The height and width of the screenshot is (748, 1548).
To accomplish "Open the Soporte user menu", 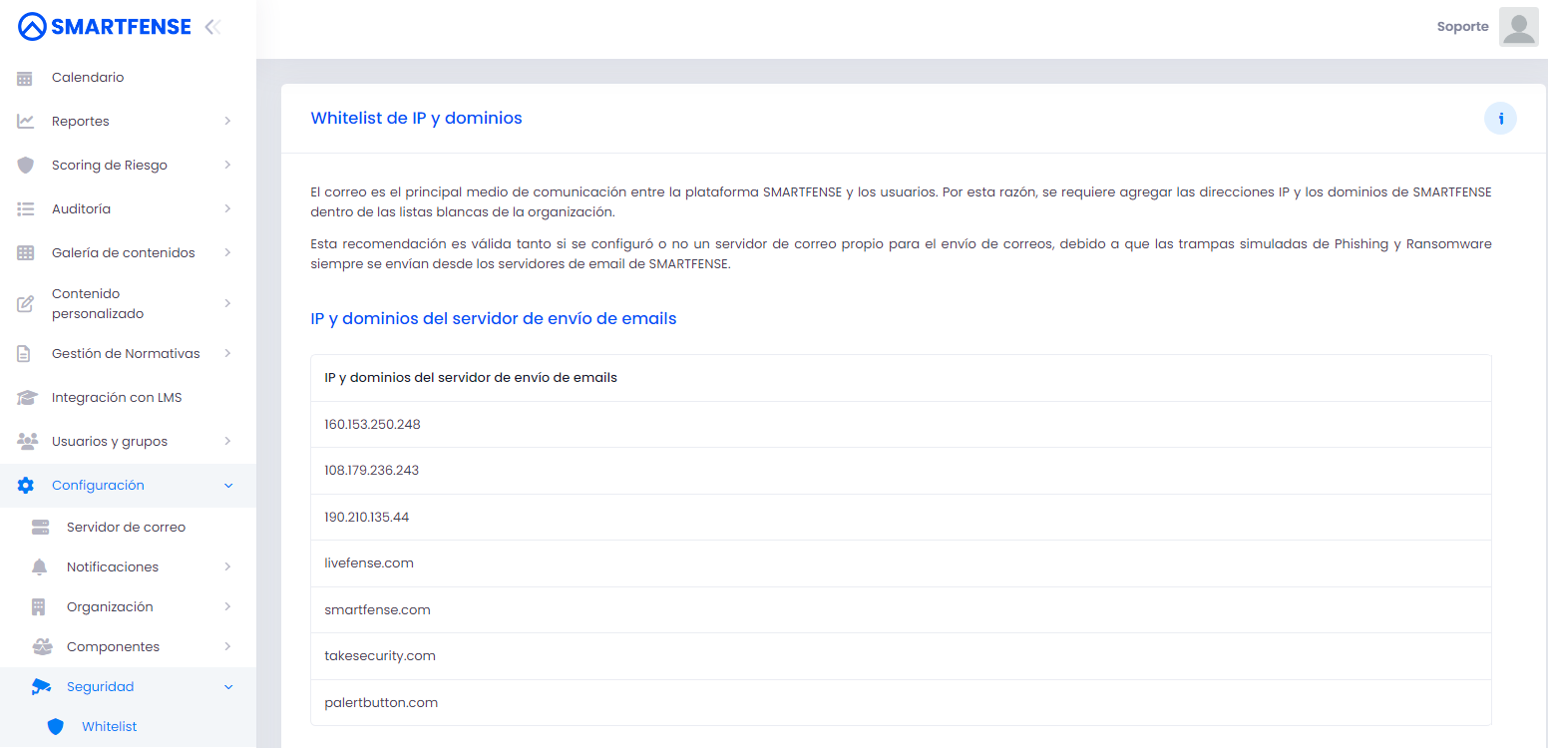I will [x=1462, y=27].
